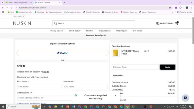The height and width of the screenshot is (109, 194).
Task: Click Sign Up in the header
Action: [x=162, y=23]
